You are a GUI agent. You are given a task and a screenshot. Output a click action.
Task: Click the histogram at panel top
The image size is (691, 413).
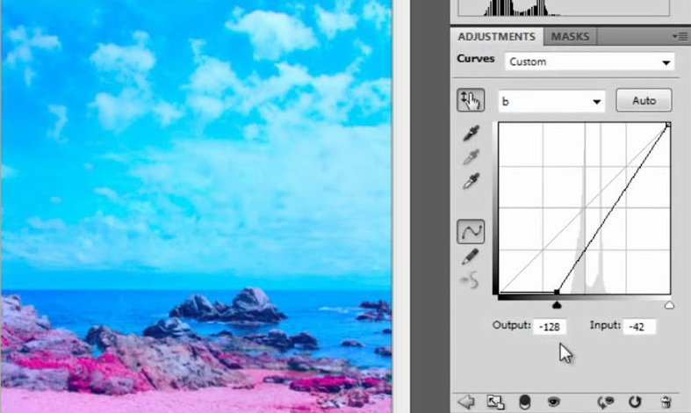click(564, 8)
